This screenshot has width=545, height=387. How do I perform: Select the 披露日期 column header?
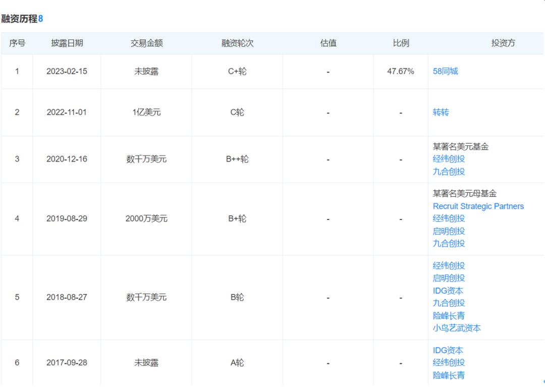coord(67,43)
